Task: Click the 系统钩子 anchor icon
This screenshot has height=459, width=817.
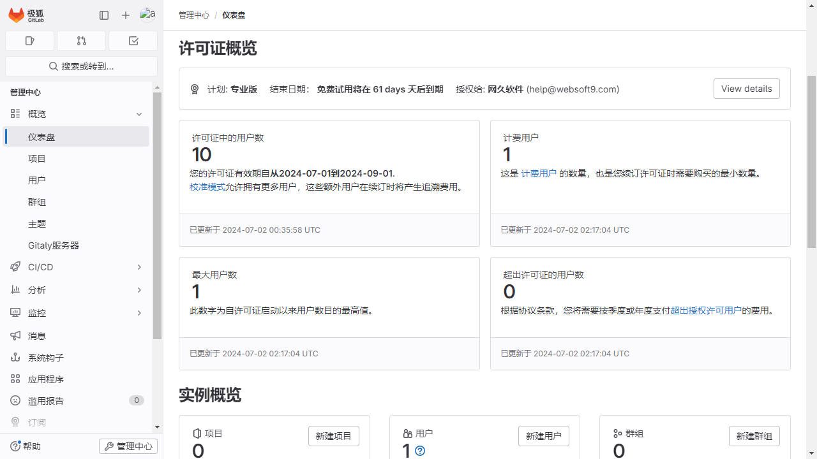Action: (x=15, y=358)
